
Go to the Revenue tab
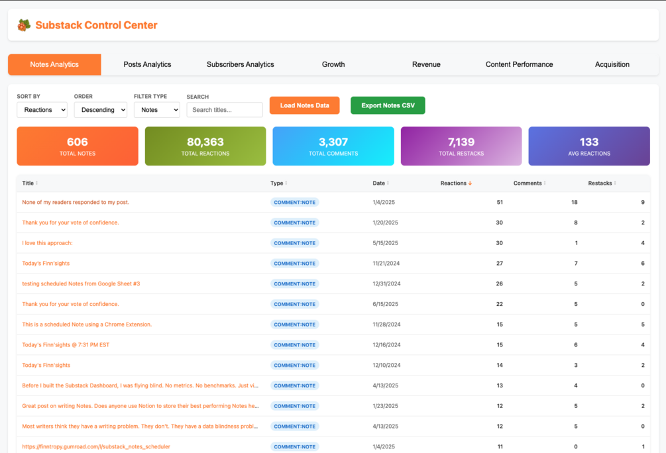click(426, 64)
